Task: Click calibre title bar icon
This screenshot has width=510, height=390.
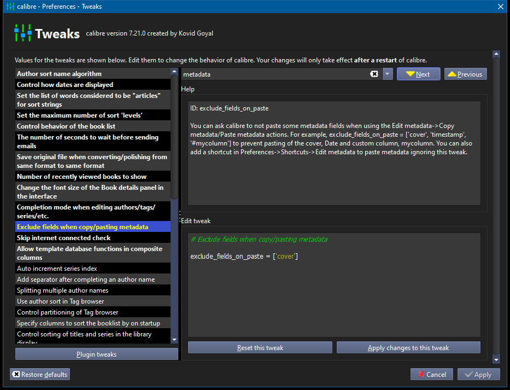Action: (10, 7)
